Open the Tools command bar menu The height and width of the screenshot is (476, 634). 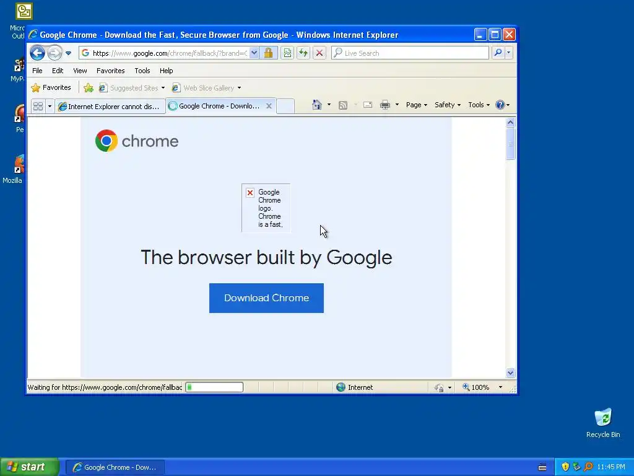pyautogui.click(x=479, y=105)
